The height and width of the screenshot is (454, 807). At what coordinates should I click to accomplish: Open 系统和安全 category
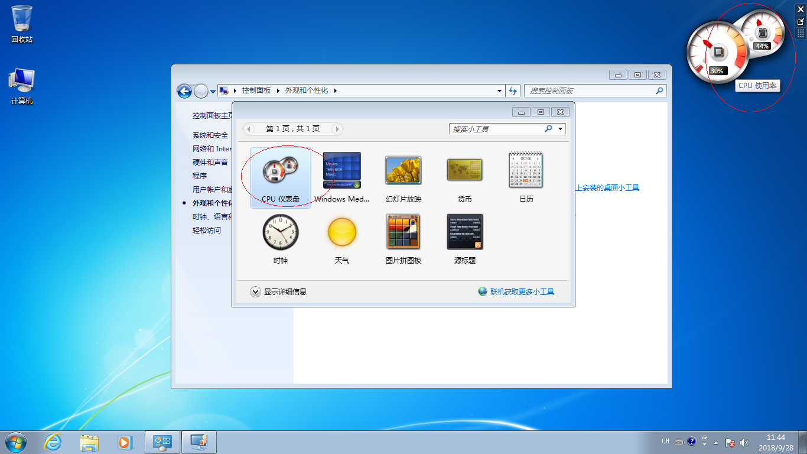[210, 135]
